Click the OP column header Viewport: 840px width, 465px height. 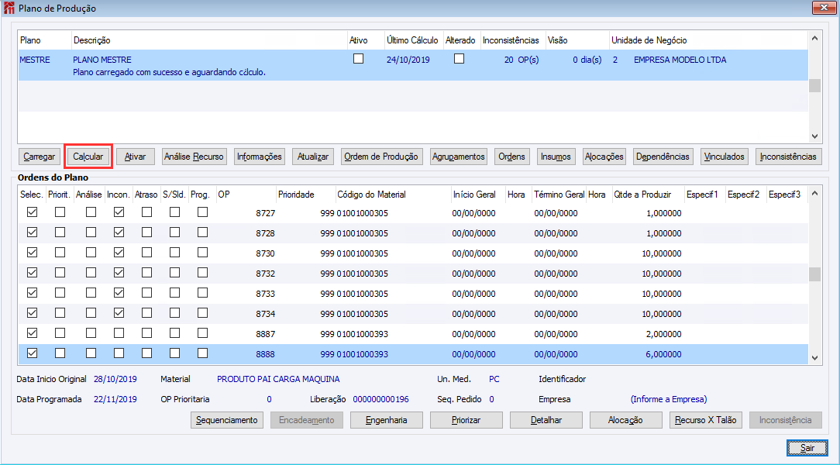click(246, 195)
